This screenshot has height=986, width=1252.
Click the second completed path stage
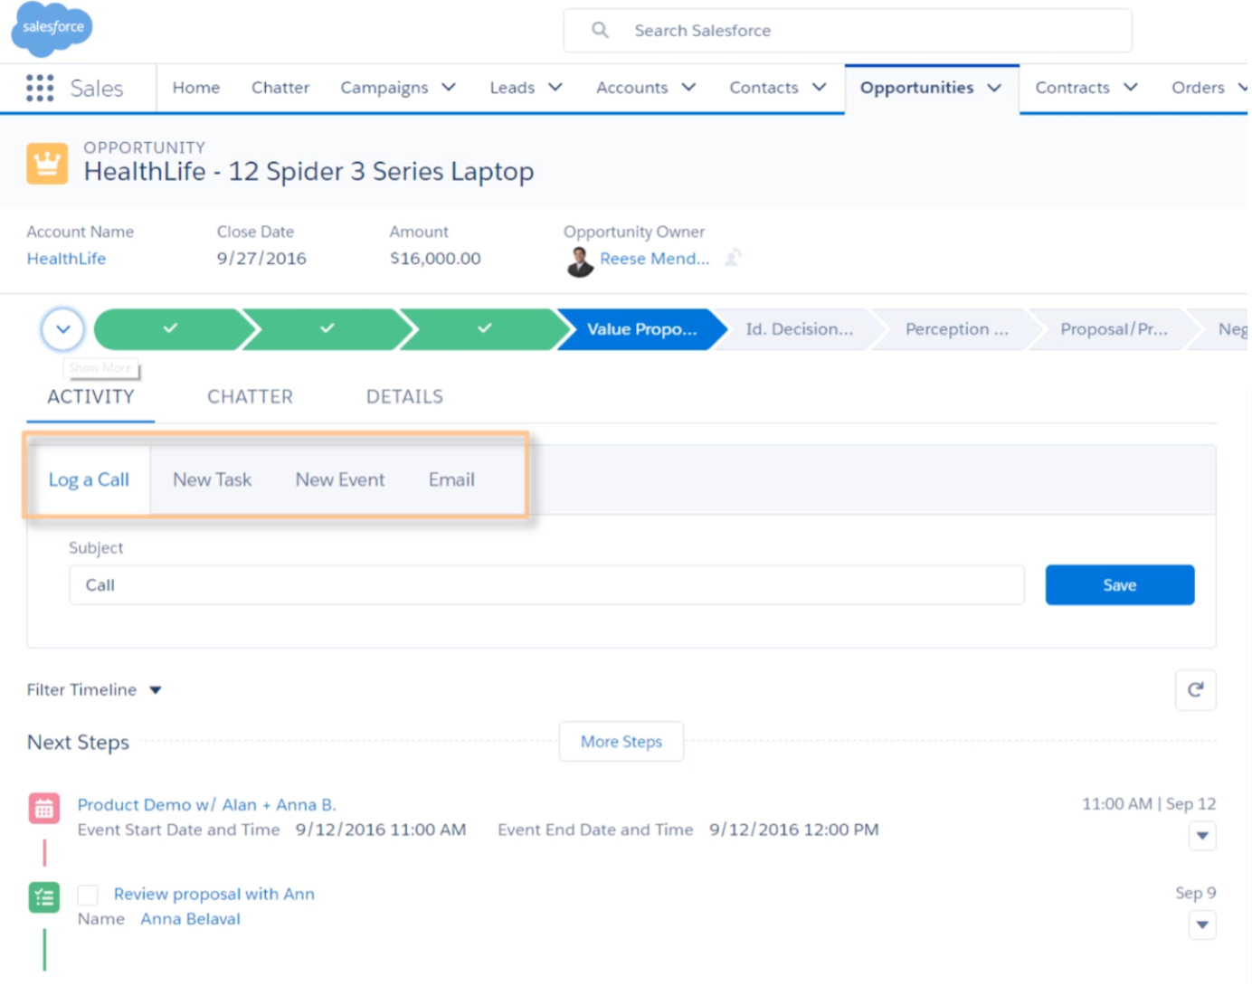326,329
